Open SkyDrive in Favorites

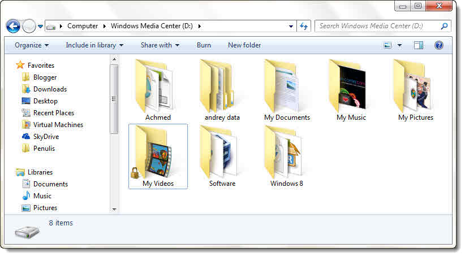pyautogui.click(x=46, y=137)
